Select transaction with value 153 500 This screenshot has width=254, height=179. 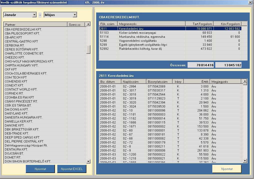point(171,126)
